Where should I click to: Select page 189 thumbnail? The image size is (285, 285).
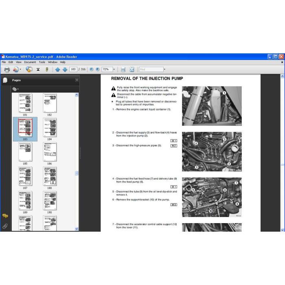pos(25,200)
